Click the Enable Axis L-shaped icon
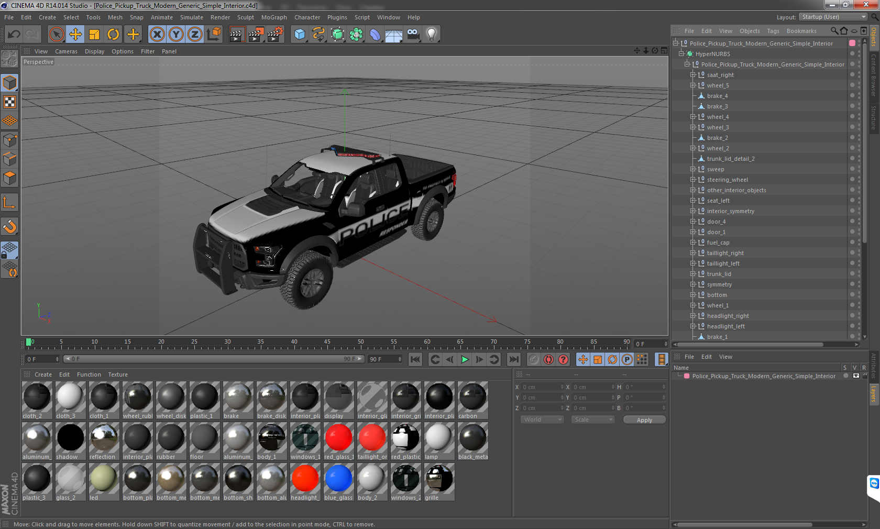Image resolution: width=880 pixels, height=529 pixels. click(x=10, y=202)
